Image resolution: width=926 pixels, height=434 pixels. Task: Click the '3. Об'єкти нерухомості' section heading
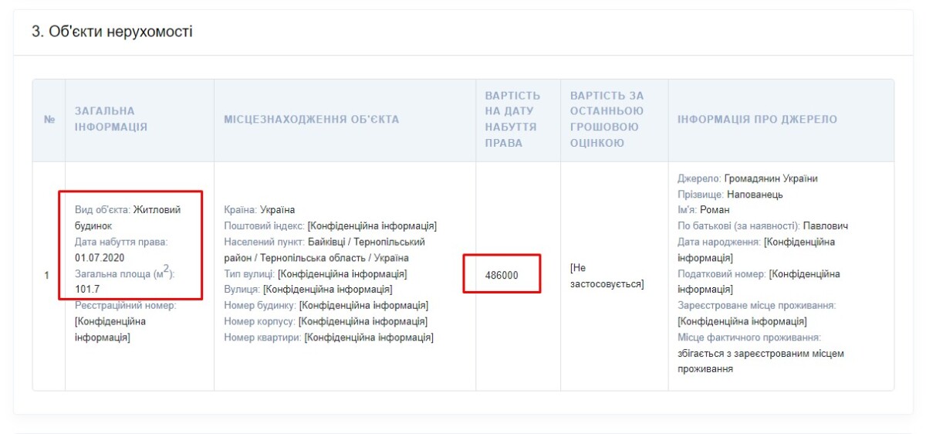tap(112, 32)
